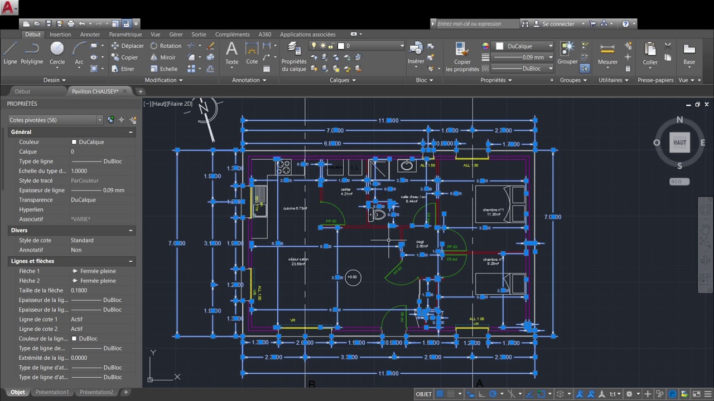714x401 pixels.
Task: Click the quick calculator icon in Utilitaires
Action: coord(628,69)
